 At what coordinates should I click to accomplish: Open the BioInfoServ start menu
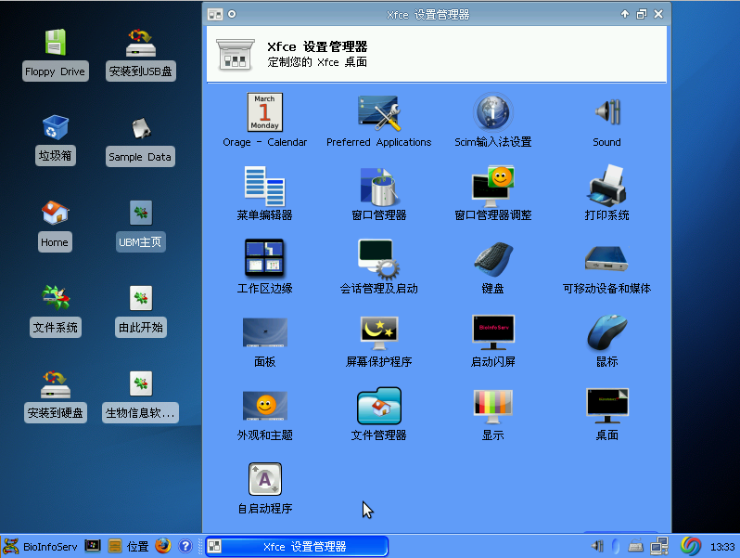(x=40, y=546)
